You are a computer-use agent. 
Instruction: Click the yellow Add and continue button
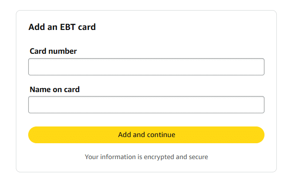click(146, 135)
